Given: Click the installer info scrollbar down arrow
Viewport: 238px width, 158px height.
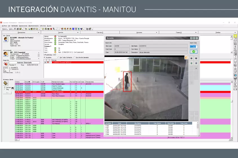Looking at the screenshot, I should pyautogui.click(x=39, y=59).
